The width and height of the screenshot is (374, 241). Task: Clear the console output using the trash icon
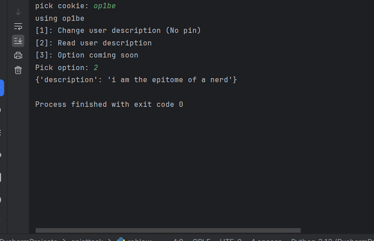point(18,70)
